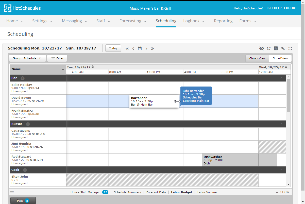Image resolution: width=305 pixels, height=204 pixels.
Task: Enter fullscreen with expand icon
Action: point(290,48)
